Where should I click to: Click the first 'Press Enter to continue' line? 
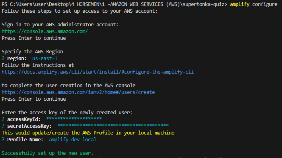[34, 38]
